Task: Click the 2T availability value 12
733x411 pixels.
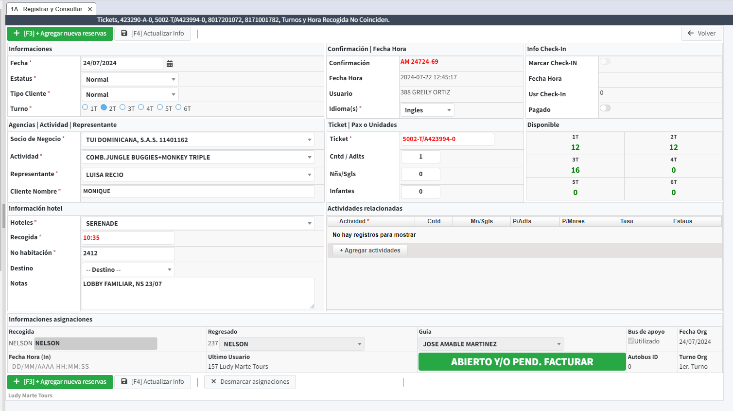Action: pyautogui.click(x=674, y=147)
